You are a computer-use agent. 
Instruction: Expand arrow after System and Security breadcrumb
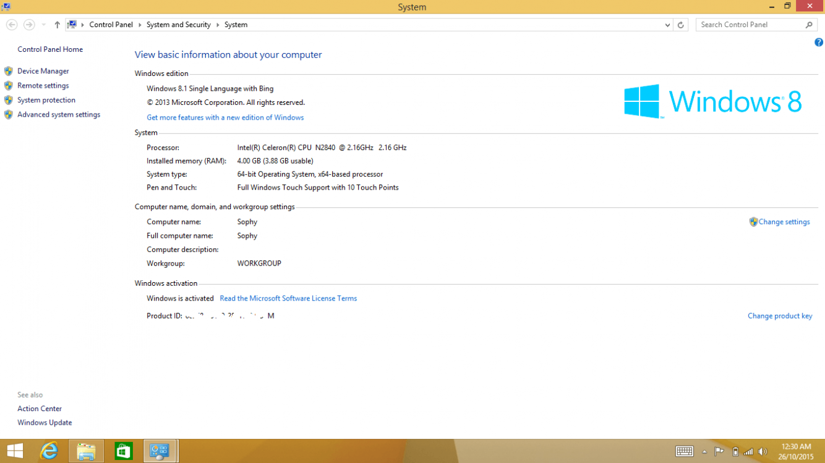[x=218, y=25]
